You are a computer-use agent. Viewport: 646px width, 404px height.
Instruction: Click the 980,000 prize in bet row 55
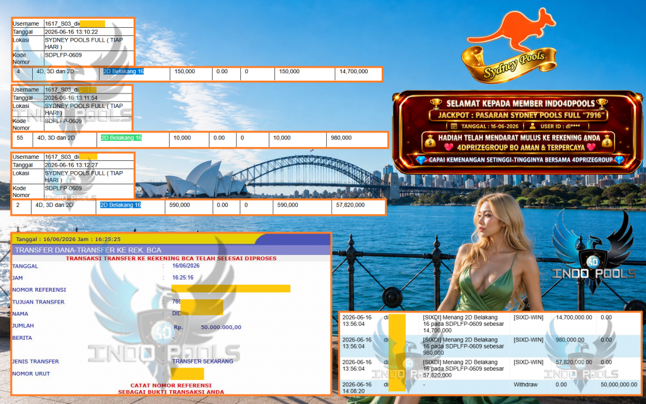341,138
